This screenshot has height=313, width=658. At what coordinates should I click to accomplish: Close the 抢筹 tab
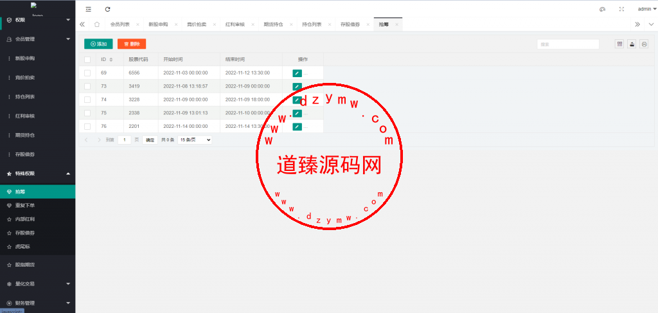pyautogui.click(x=396, y=24)
